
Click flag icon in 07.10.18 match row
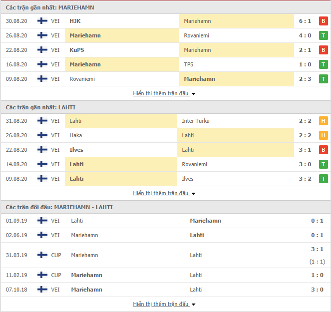click(x=42, y=290)
